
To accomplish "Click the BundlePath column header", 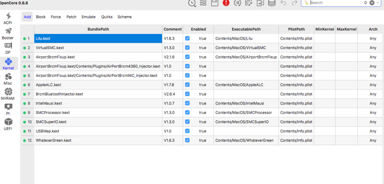I will pyautogui.click(x=98, y=29).
